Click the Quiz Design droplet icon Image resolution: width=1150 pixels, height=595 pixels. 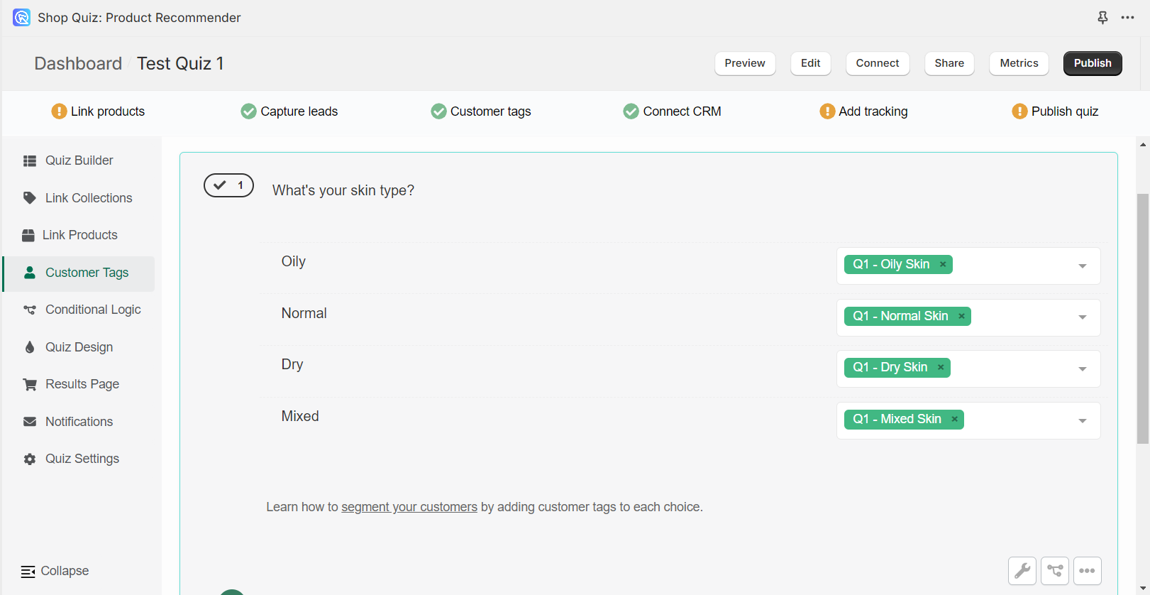coord(30,347)
